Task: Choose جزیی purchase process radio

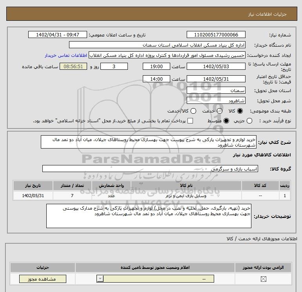Action: tap(249, 121)
